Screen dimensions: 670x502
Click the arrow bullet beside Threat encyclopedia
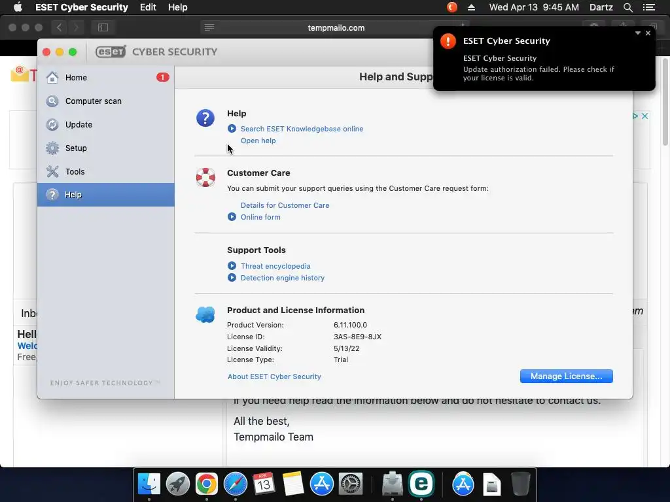pos(232,266)
